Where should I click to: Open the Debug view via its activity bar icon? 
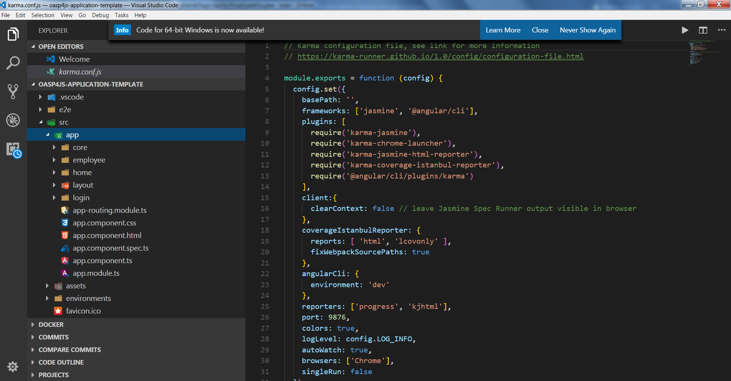tap(13, 120)
